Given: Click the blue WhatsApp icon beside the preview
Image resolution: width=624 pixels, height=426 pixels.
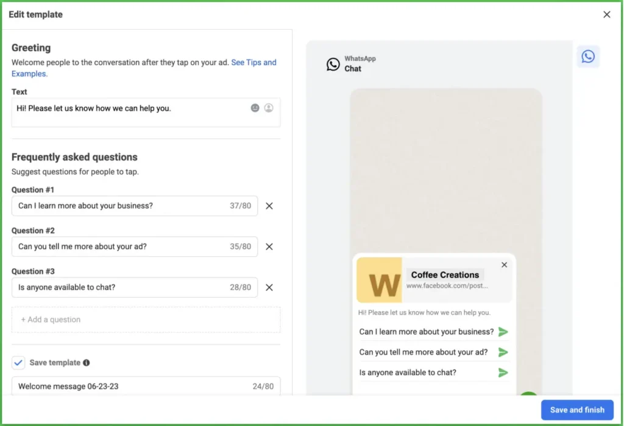Looking at the screenshot, I should (587, 55).
